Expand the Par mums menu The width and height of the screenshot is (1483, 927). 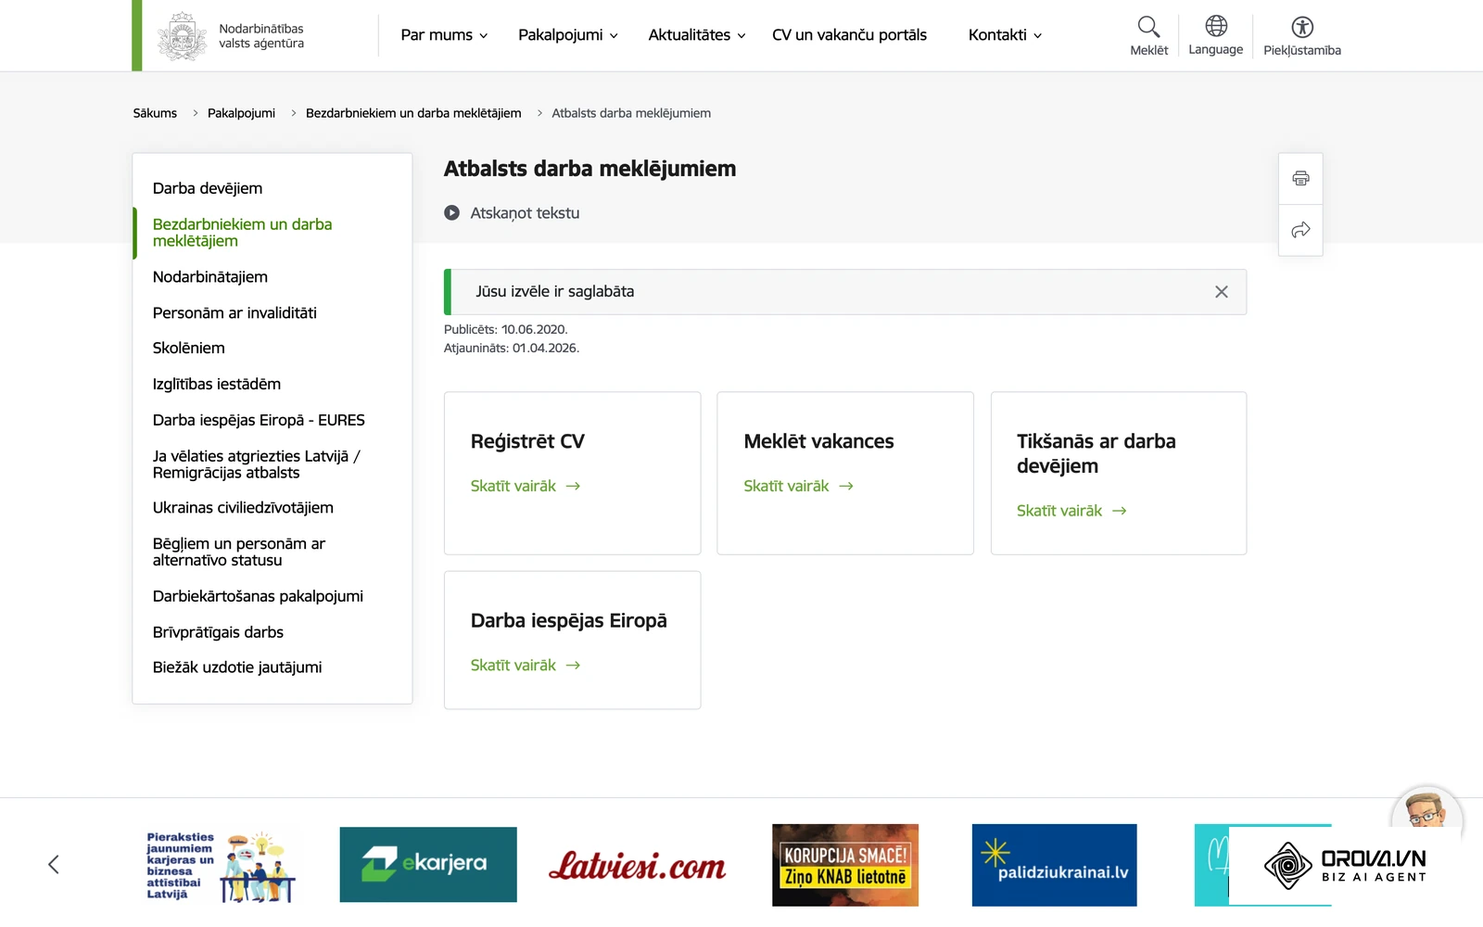coord(444,35)
